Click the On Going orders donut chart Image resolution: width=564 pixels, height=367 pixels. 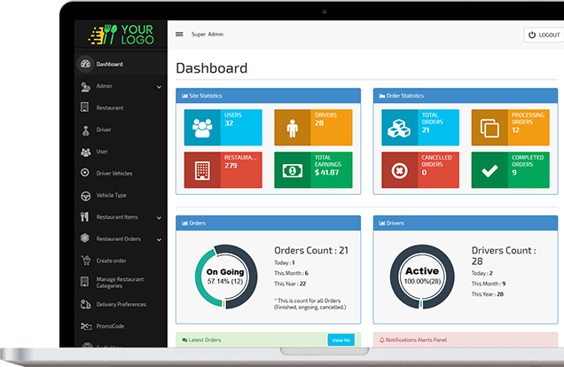(226, 277)
